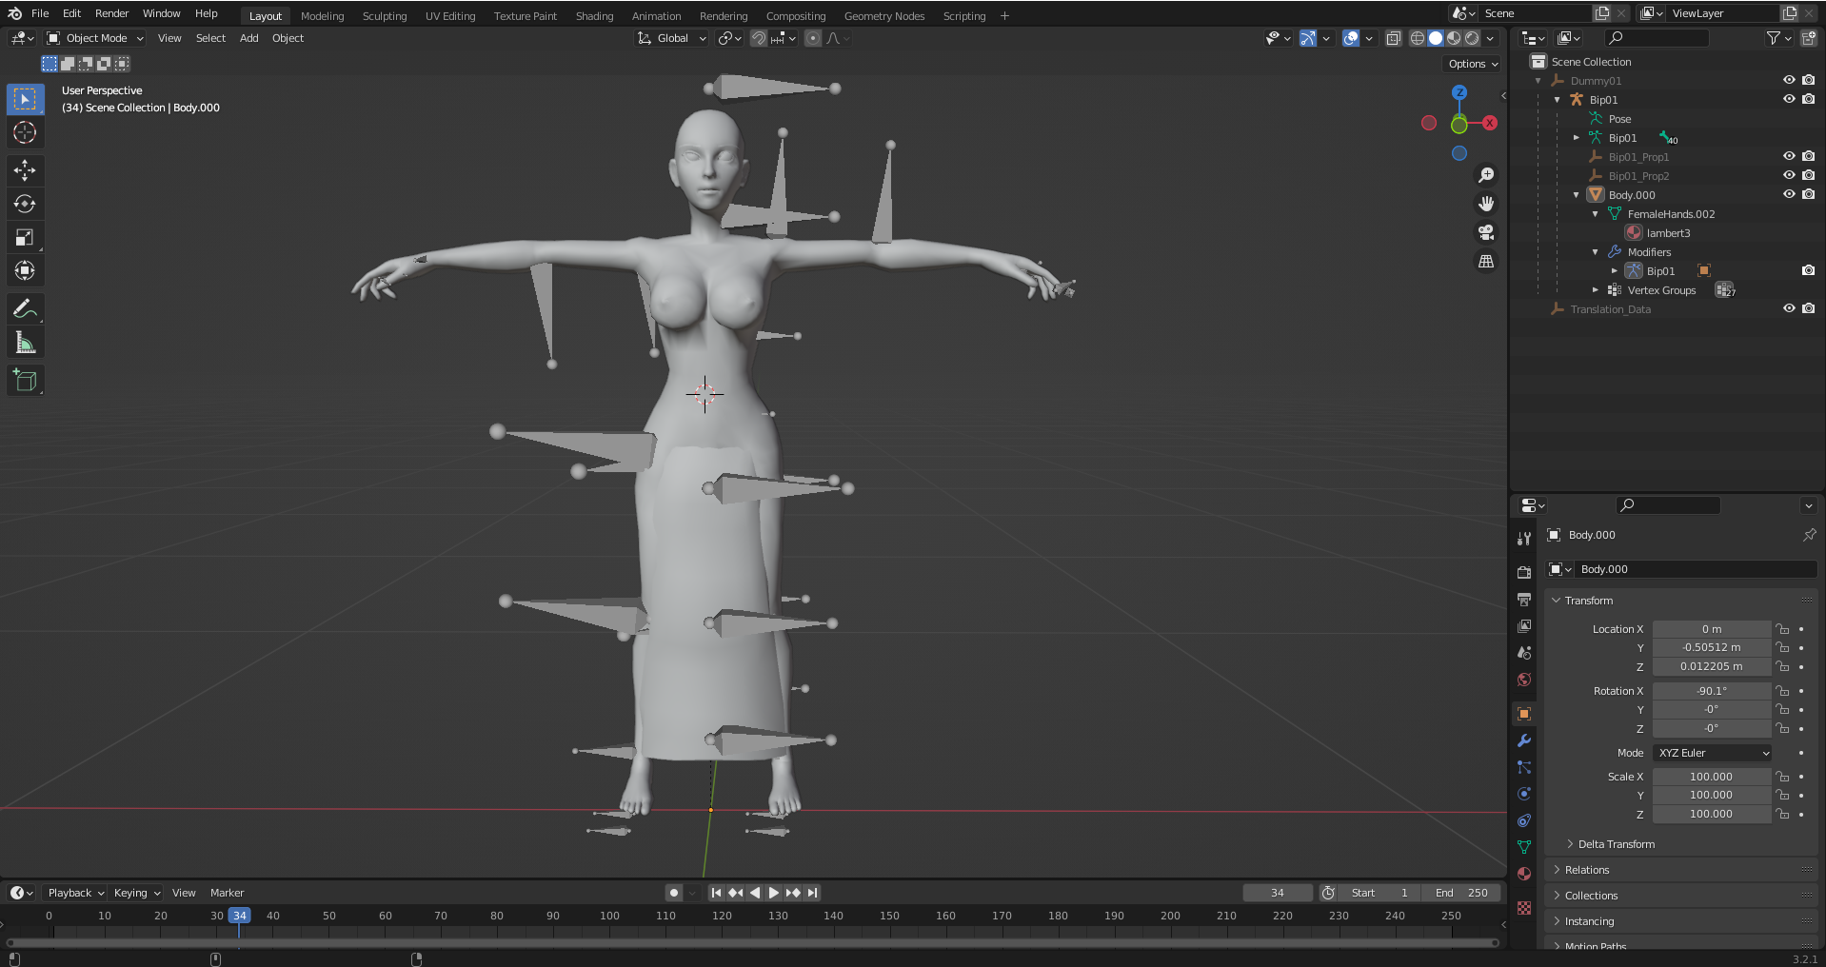Open the Add menu in viewport header
Image resolution: width=1826 pixels, height=967 pixels.
[248, 38]
